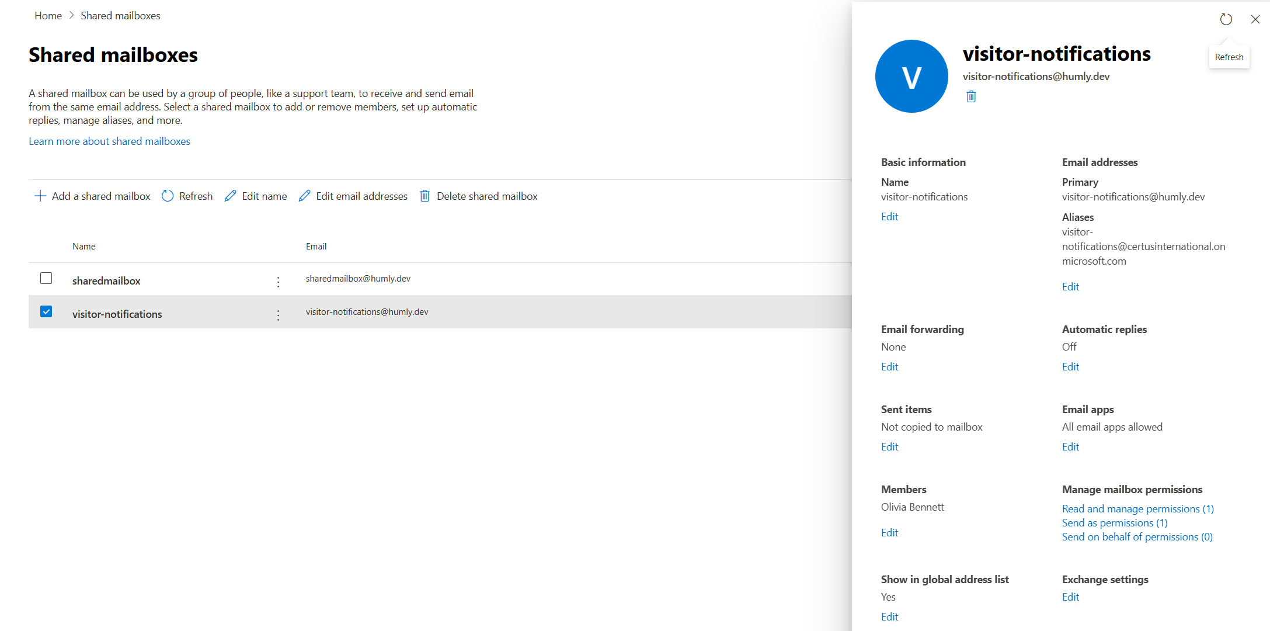Open the more options menu for the visitor-notifications row
The image size is (1270, 631).
[278, 315]
